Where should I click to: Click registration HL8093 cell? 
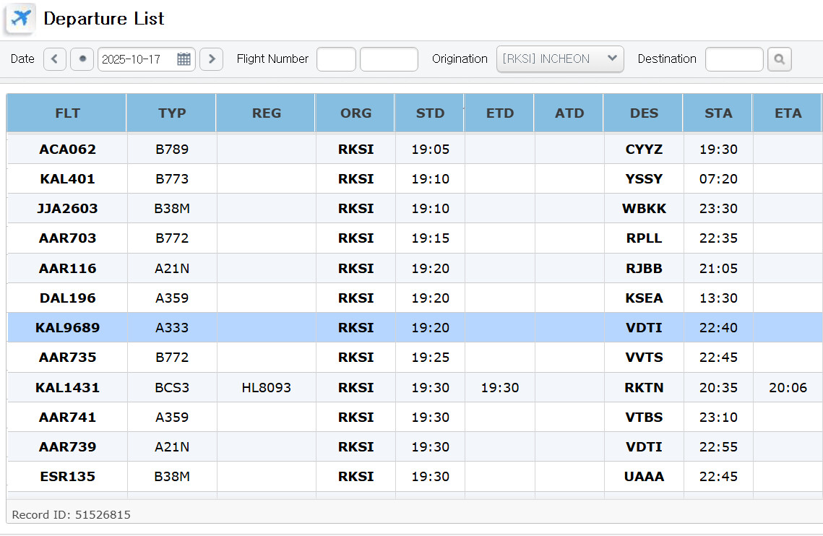(x=266, y=387)
